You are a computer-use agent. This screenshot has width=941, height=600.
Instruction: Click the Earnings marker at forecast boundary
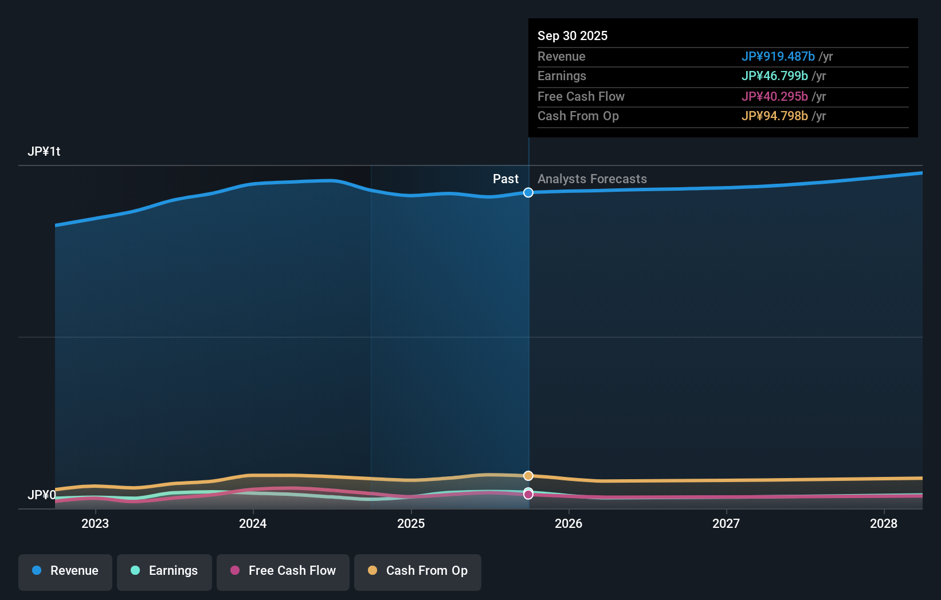[x=528, y=493]
